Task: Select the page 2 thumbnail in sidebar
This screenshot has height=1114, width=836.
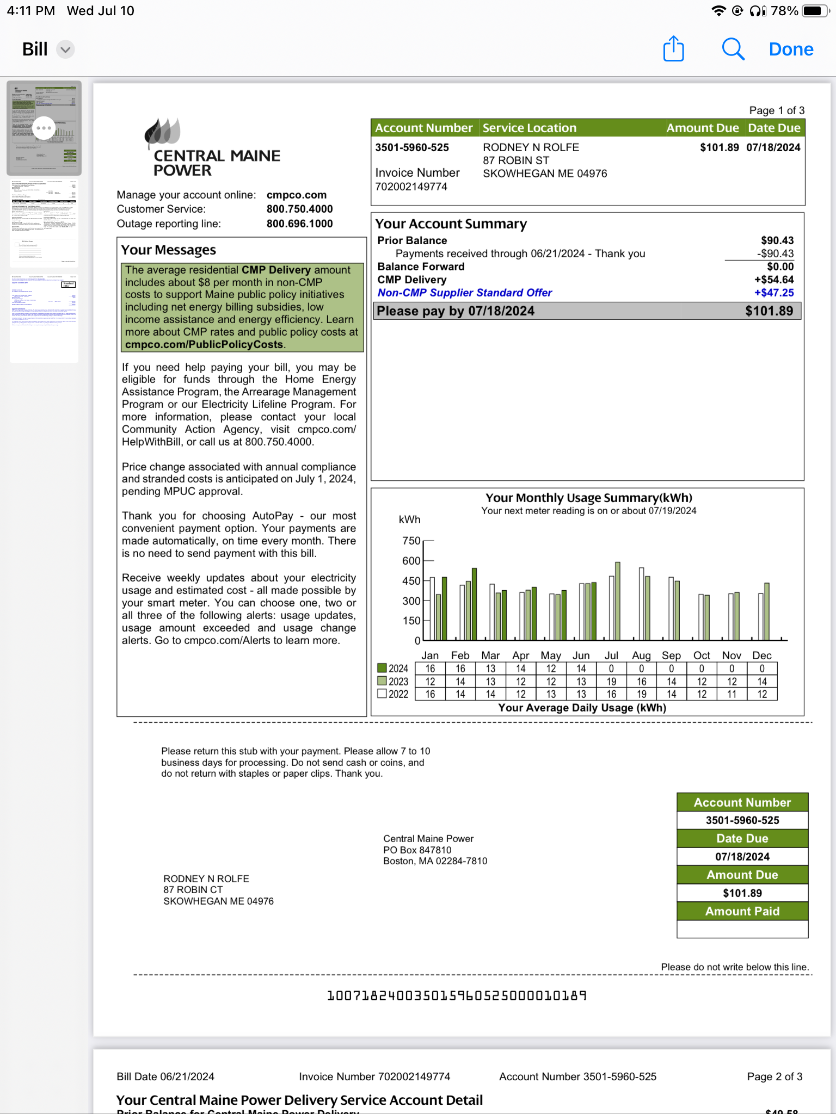Action: coord(44,223)
